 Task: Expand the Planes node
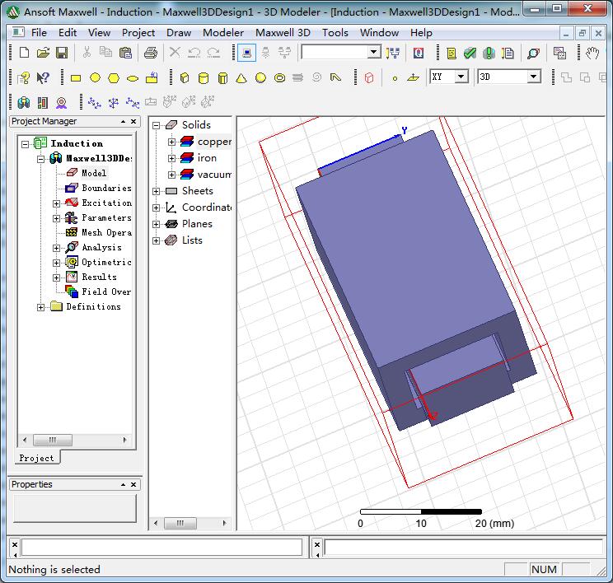[156, 224]
